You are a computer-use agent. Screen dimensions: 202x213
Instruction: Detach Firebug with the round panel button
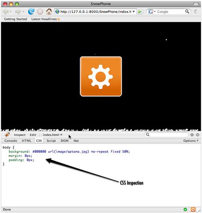click(x=192, y=135)
